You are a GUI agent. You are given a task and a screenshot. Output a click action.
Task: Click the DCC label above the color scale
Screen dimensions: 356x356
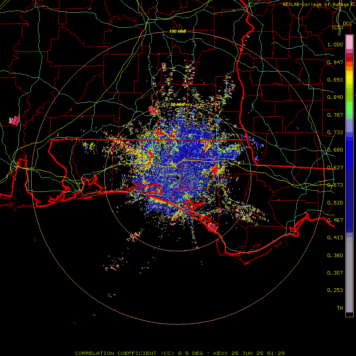[x=347, y=24]
